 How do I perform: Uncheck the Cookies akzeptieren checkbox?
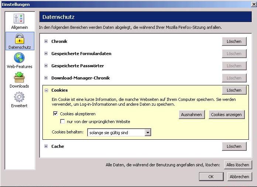tap(55, 114)
